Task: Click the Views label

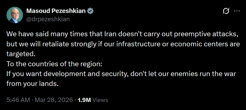Action: 100,100
